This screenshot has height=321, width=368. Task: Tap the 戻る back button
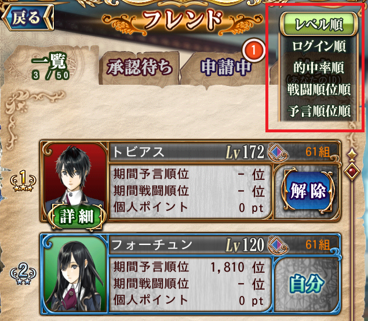(28, 17)
